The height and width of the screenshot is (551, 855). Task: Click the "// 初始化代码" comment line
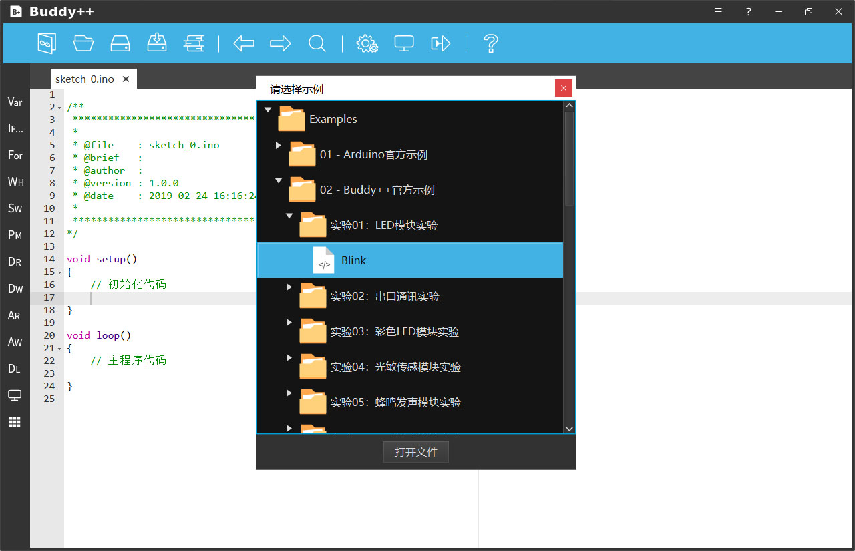128,285
